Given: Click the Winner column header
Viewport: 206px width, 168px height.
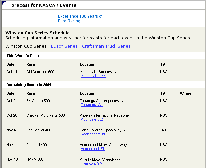Looking at the screenshot, I should [x=186, y=93].
